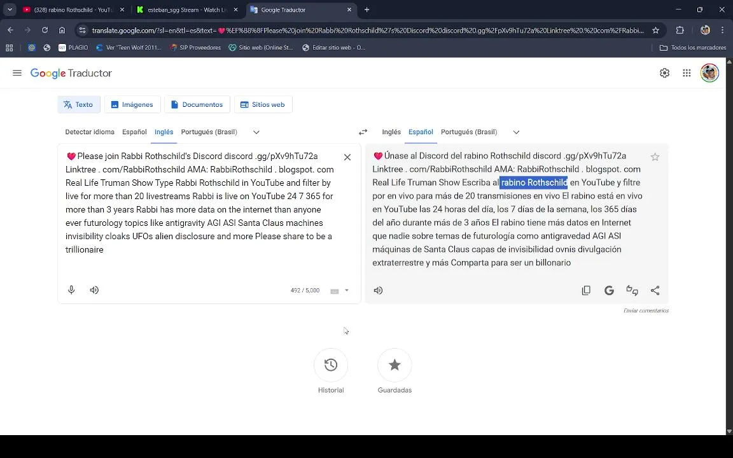Open the main hamburger menu
Screen dimensions: 733x458
coord(17,73)
